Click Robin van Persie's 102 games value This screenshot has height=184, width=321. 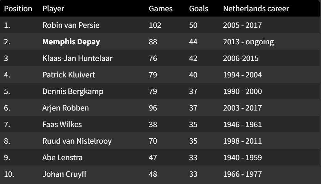click(155, 25)
